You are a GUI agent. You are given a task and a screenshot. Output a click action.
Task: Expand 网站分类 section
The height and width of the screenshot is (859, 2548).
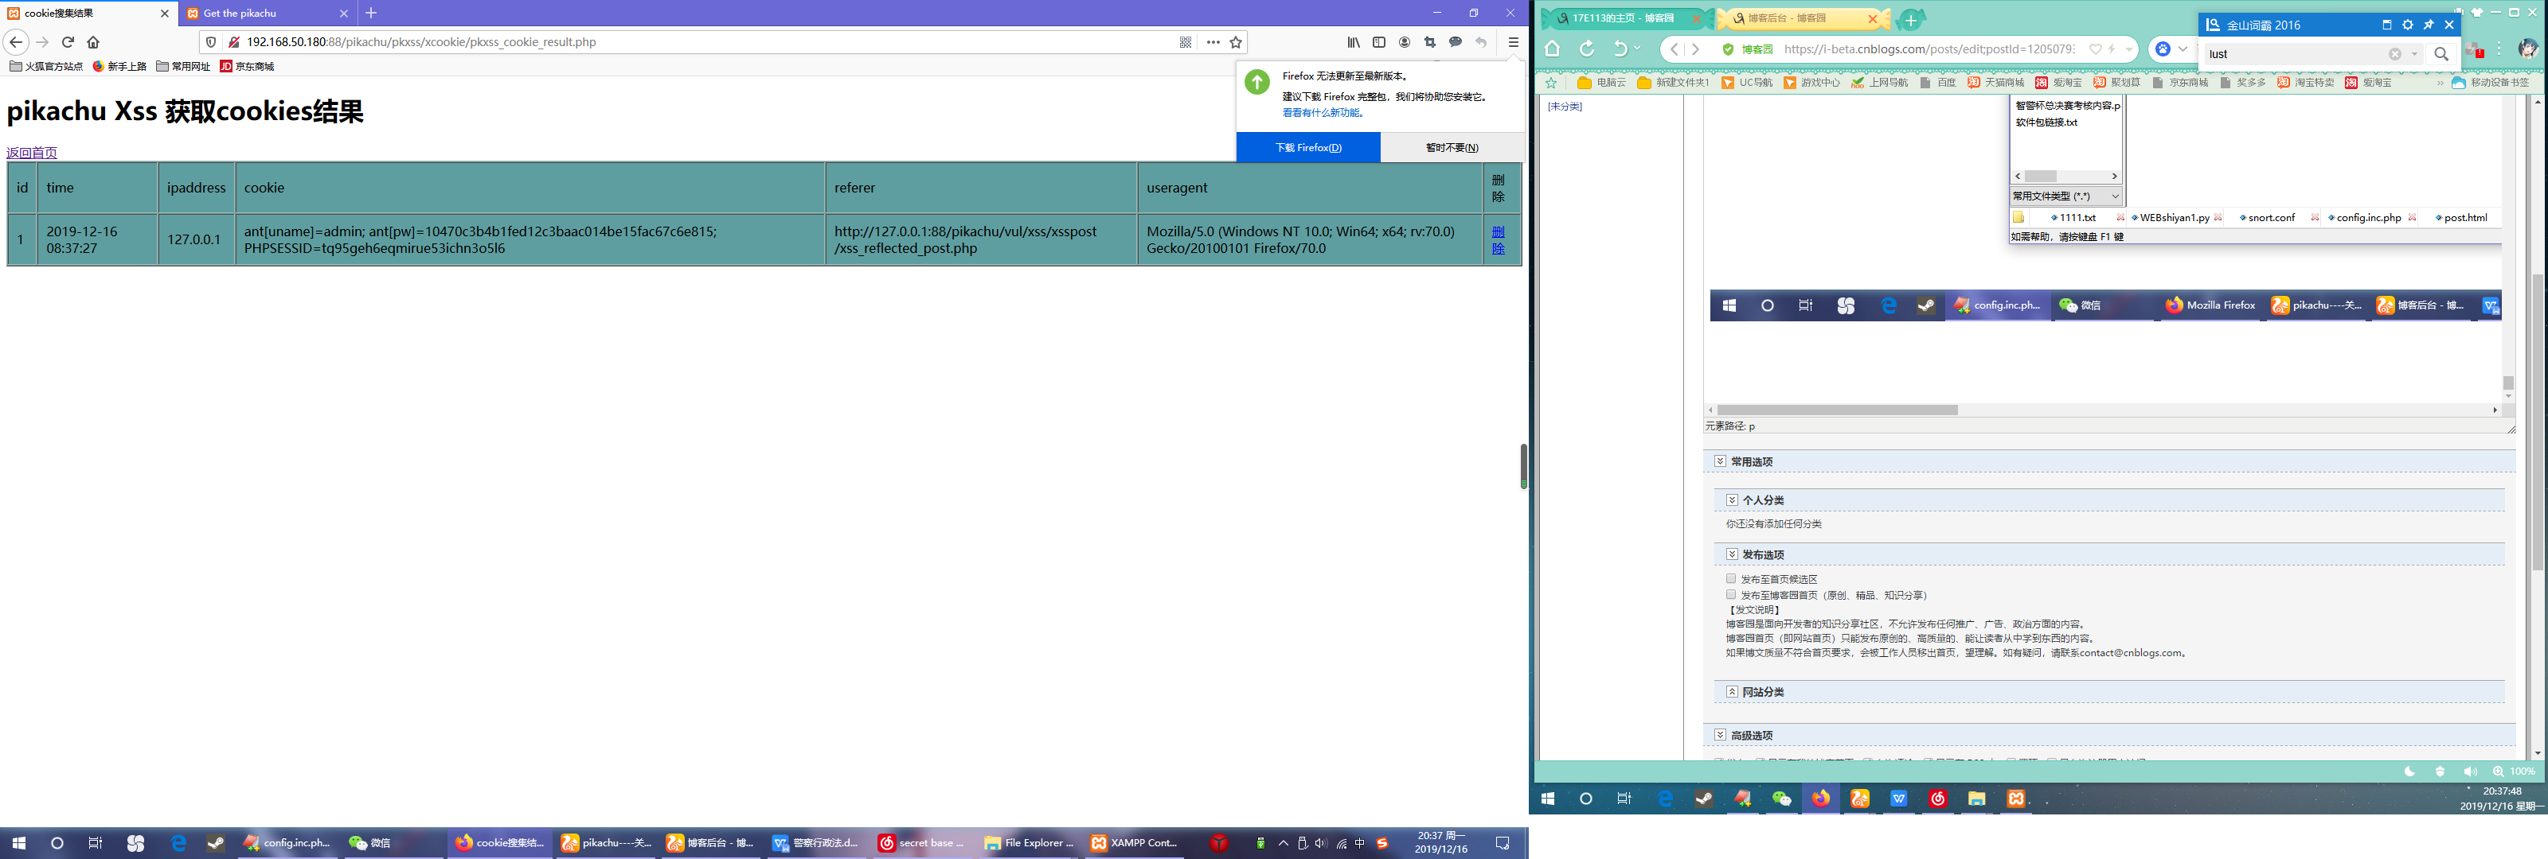[x=1732, y=692]
